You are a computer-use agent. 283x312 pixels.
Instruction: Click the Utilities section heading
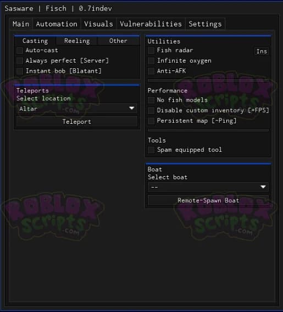[164, 41]
